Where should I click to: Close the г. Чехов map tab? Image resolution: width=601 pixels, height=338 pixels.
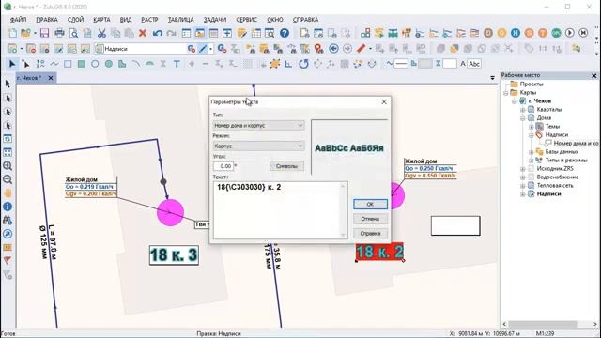point(51,78)
